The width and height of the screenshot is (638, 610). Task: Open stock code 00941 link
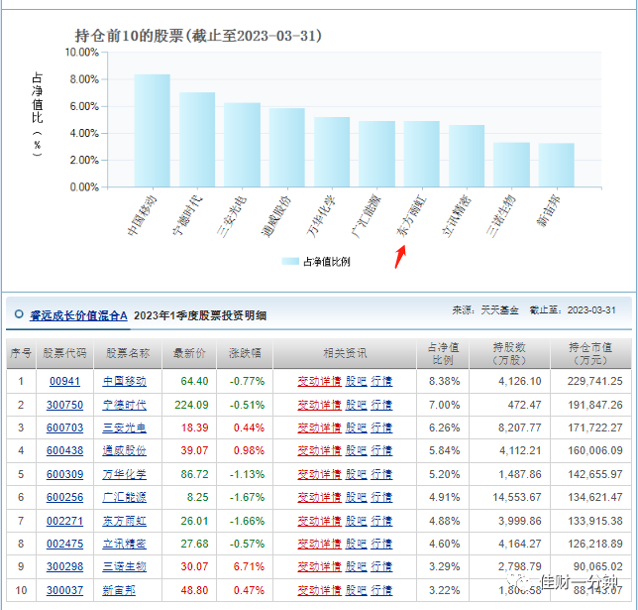(64, 382)
